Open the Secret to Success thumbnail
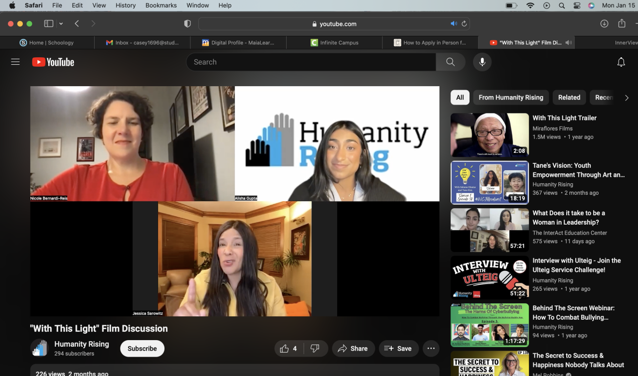This screenshot has height=376, width=638. coord(489,364)
